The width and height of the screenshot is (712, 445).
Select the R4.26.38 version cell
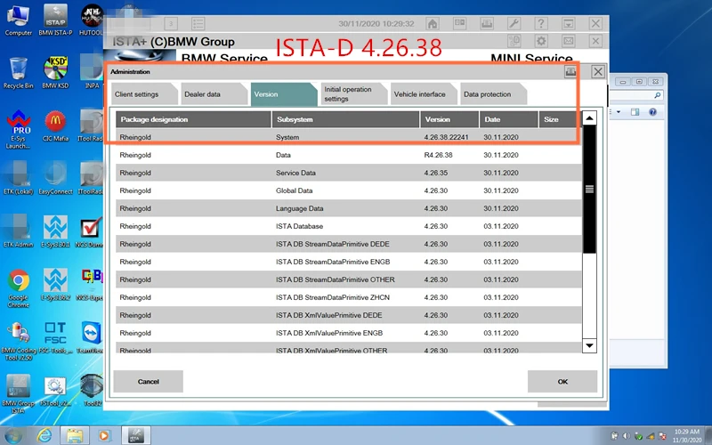point(438,155)
